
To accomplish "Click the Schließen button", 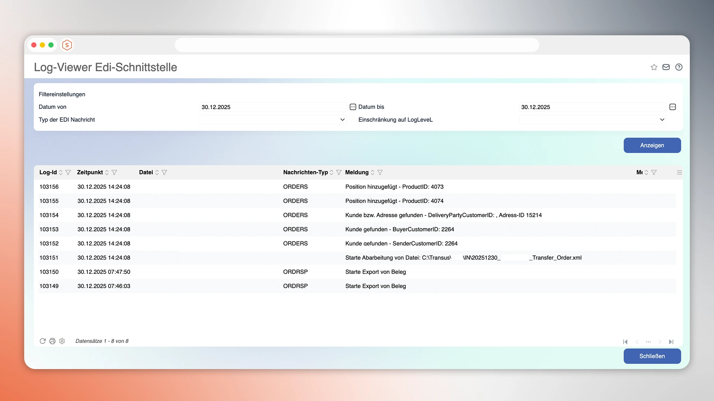I will tap(652, 356).
